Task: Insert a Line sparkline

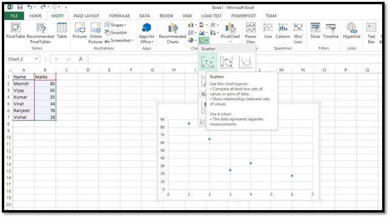Action: click(x=268, y=31)
